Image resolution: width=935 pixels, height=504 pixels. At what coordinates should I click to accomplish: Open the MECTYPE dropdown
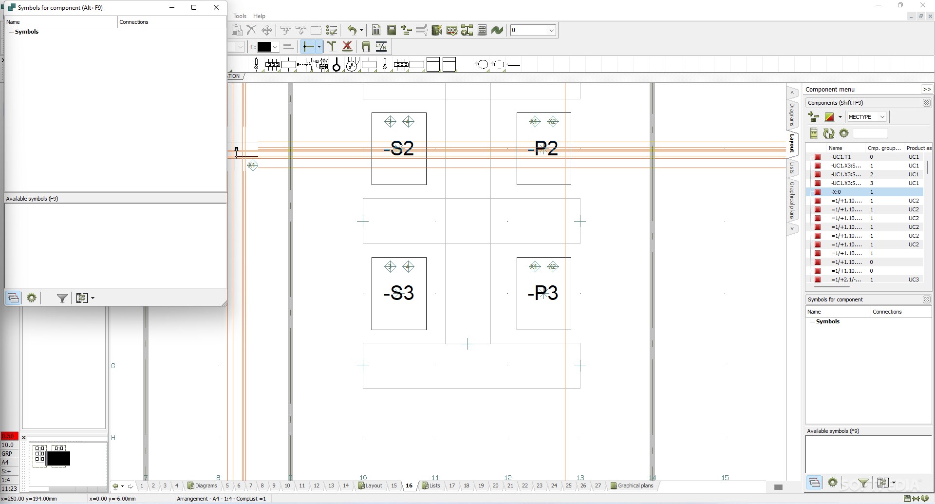coord(867,117)
